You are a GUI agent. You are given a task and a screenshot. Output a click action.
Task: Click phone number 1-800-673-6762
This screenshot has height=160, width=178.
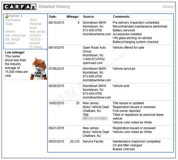coord(94,59)
